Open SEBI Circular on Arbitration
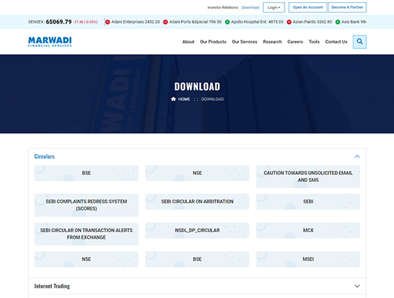The height and width of the screenshot is (298, 394). point(197,201)
